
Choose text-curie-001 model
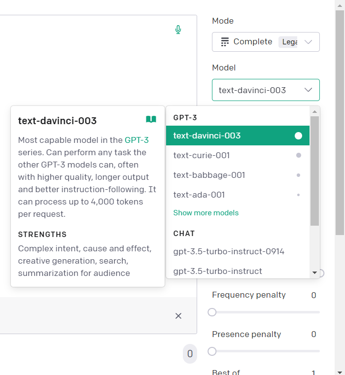point(202,155)
